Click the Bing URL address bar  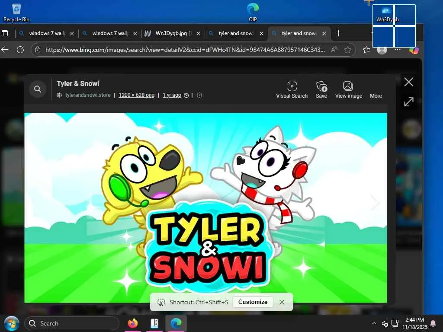click(x=185, y=50)
